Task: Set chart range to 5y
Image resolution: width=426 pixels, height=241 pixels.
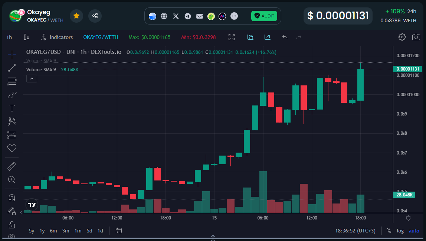Action: pyautogui.click(x=32, y=231)
